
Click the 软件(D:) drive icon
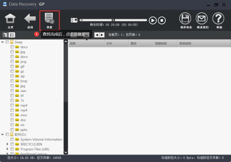pos(12,134)
